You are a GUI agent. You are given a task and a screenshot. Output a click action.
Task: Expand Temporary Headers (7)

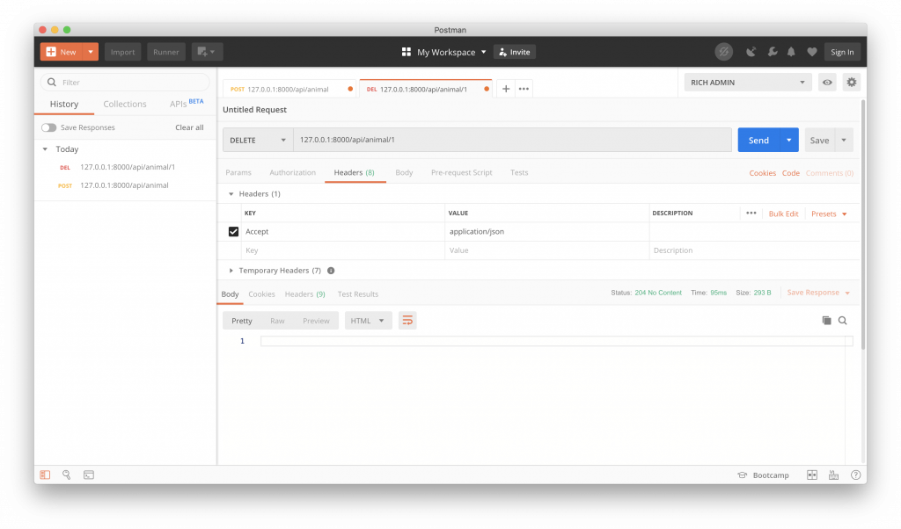pyautogui.click(x=231, y=271)
